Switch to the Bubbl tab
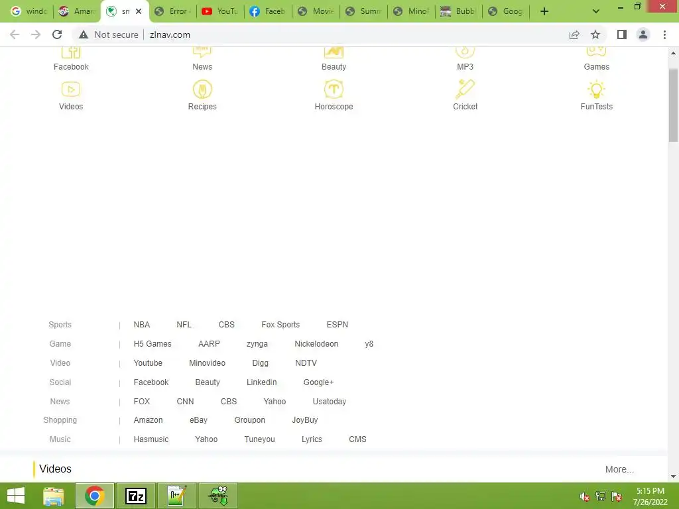The width and height of the screenshot is (679, 509). tap(459, 11)
